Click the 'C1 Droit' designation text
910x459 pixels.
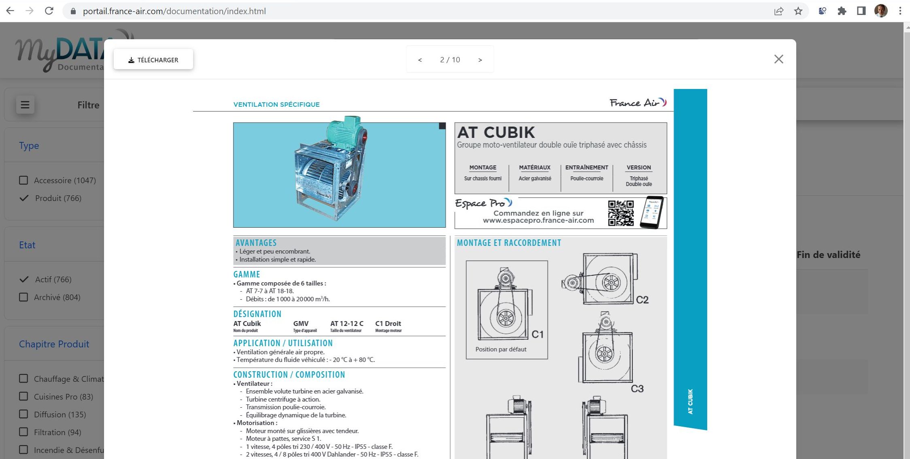(x=388, y=324)
